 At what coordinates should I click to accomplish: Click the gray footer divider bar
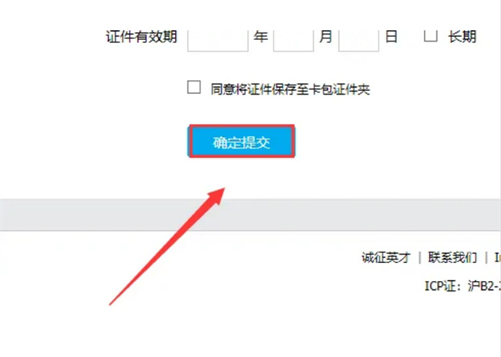click(x=250, y=215)
